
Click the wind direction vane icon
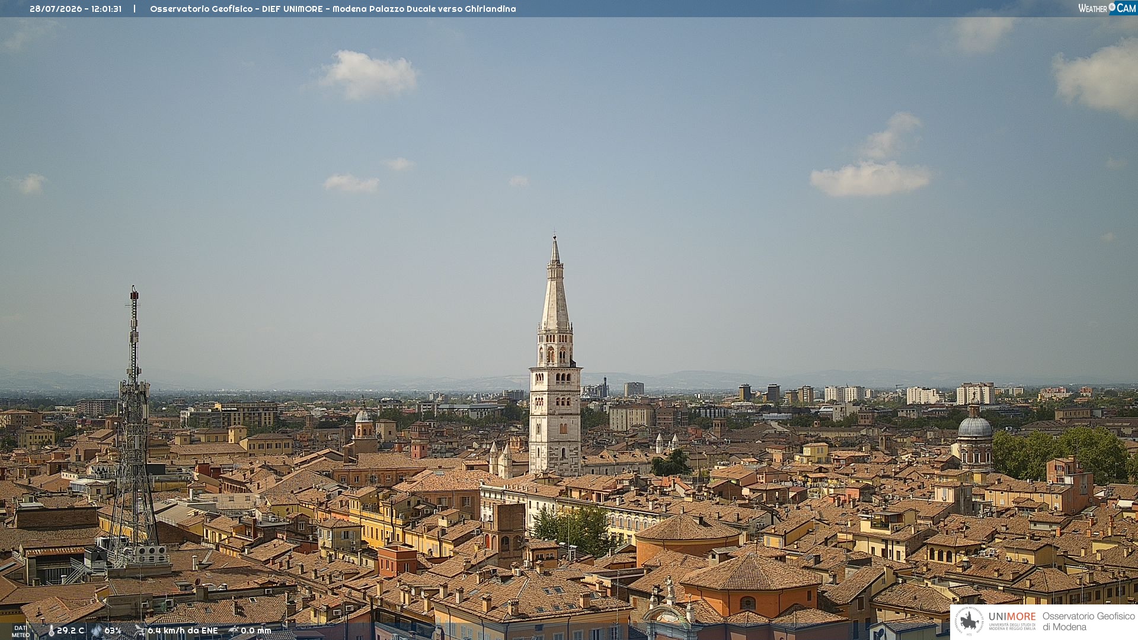coord(139,631)
